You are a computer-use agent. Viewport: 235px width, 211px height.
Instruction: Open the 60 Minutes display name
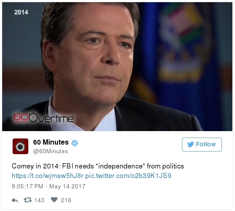coord(51,142)
